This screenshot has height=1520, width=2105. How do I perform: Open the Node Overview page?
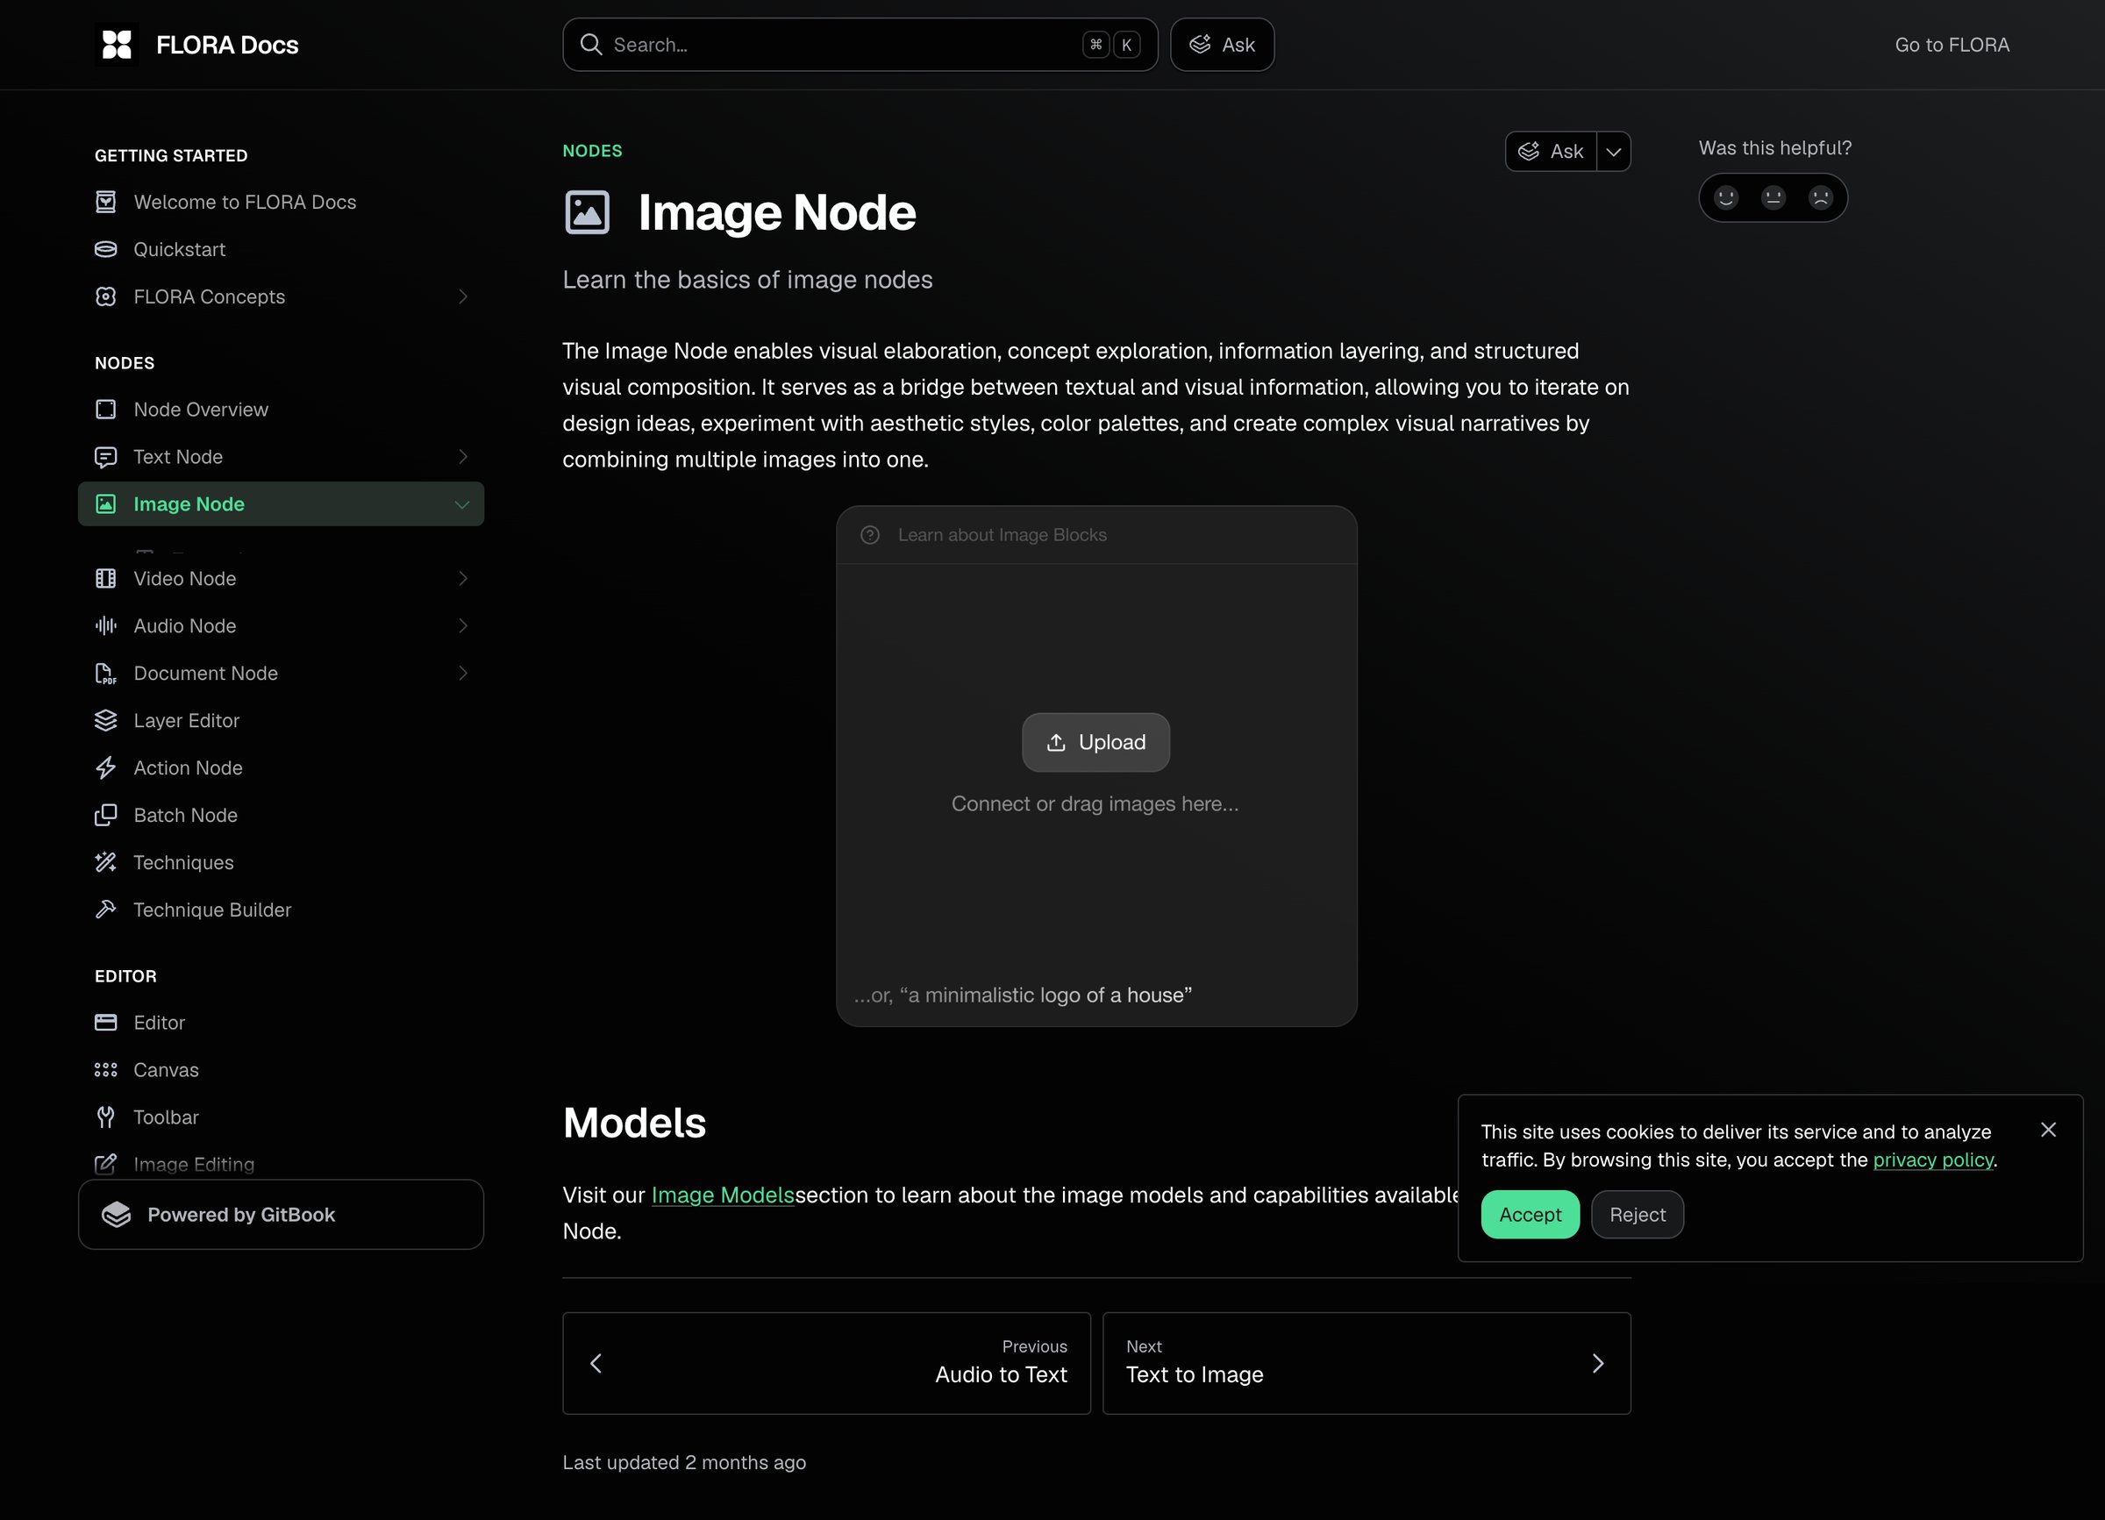282,410
